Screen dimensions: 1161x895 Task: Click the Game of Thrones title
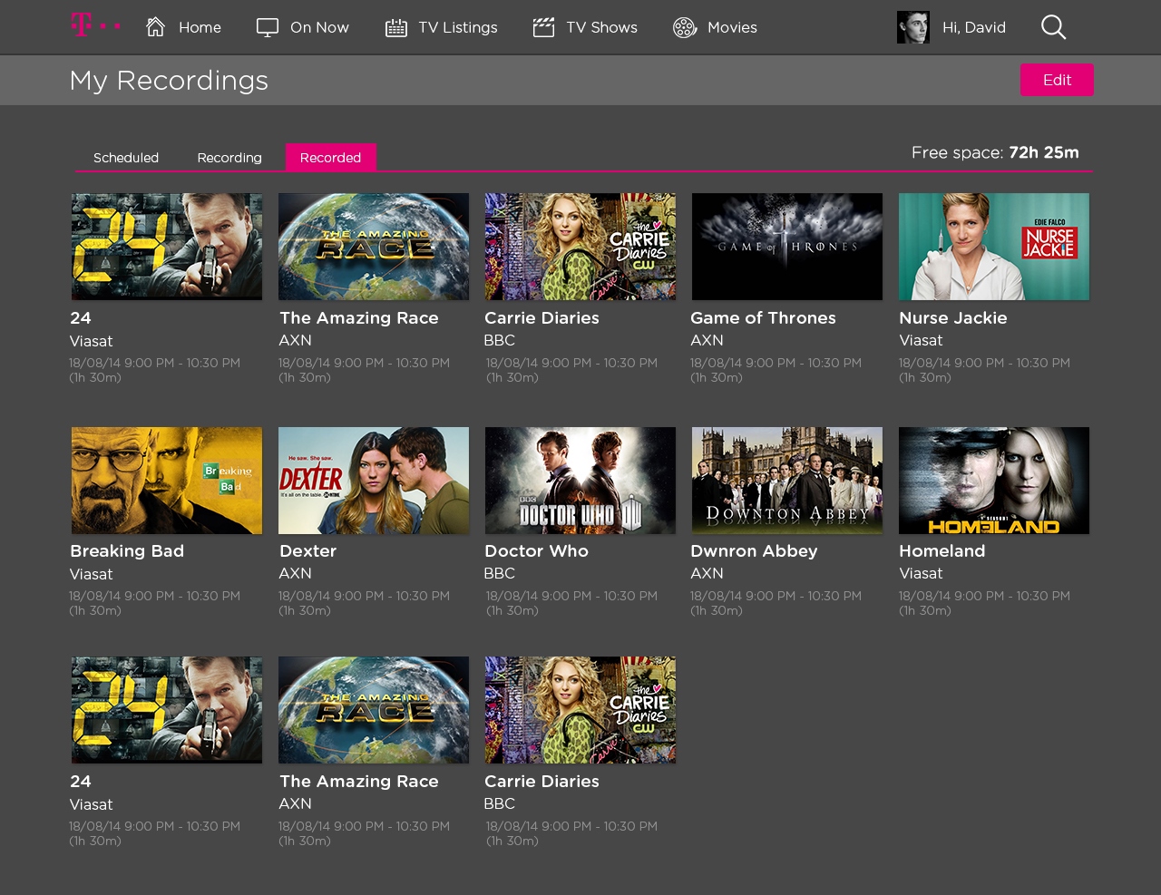(763, 318)
